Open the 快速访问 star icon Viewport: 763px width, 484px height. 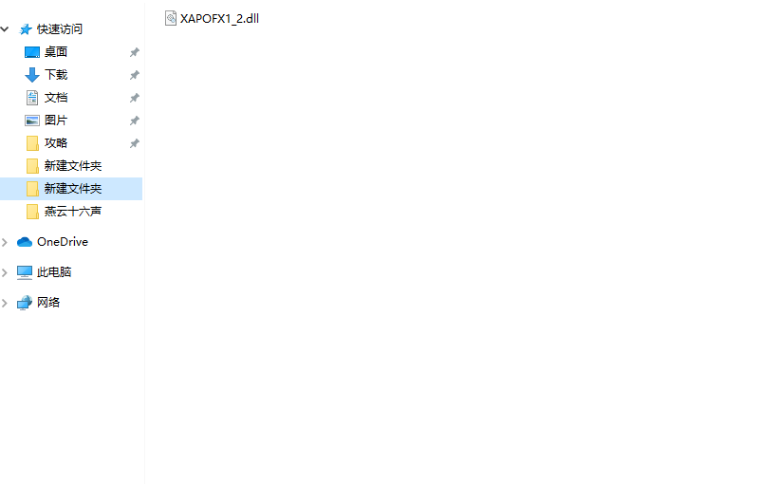(26, 29)
